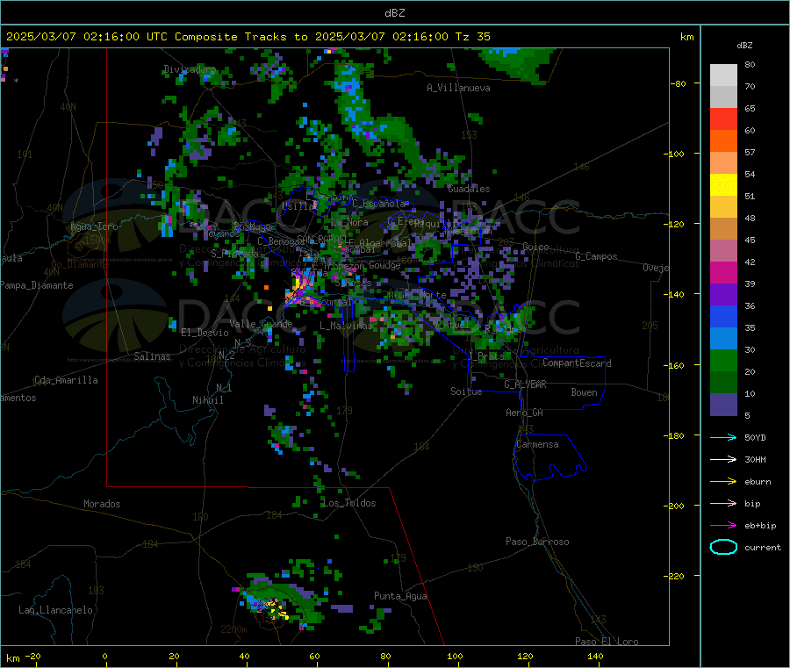
Task: Click the 140 km horizontal axis tick
Action: point(595,656)
